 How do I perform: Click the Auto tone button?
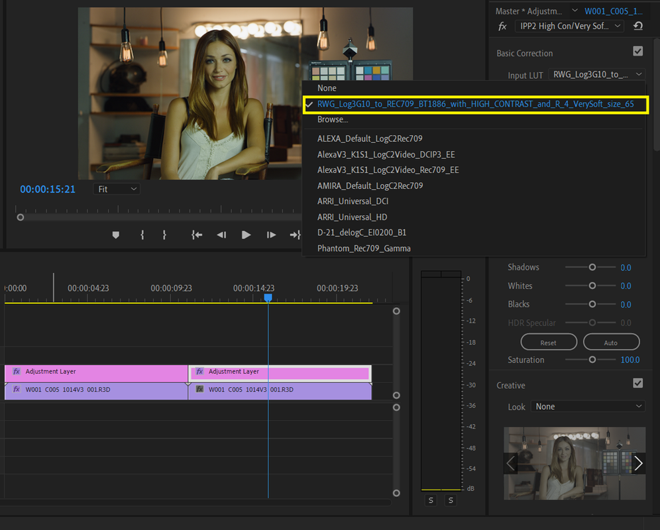click(x=611, y=343)
